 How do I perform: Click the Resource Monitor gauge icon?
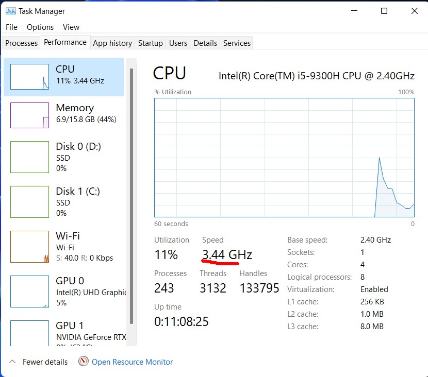point(83,361)
